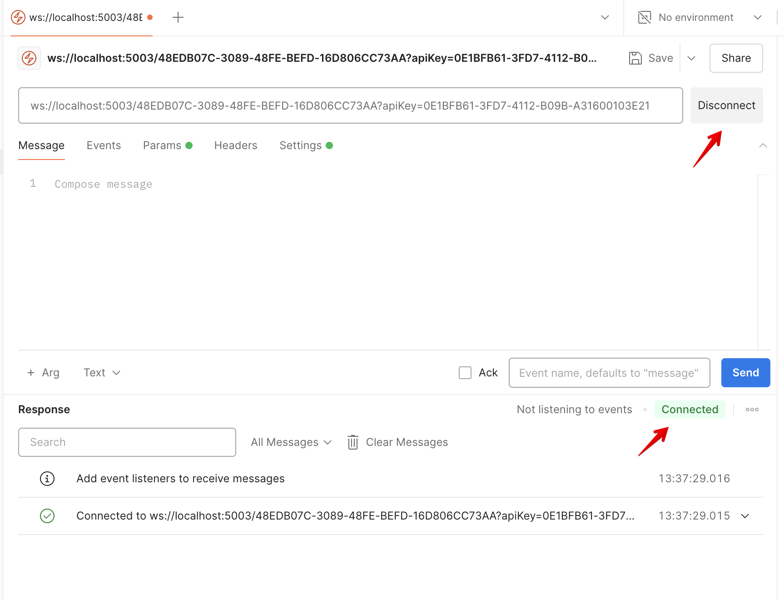Focus the Response Search box
Screen dimensions: 784x600
pyautogui.click(x=127, y=442)
